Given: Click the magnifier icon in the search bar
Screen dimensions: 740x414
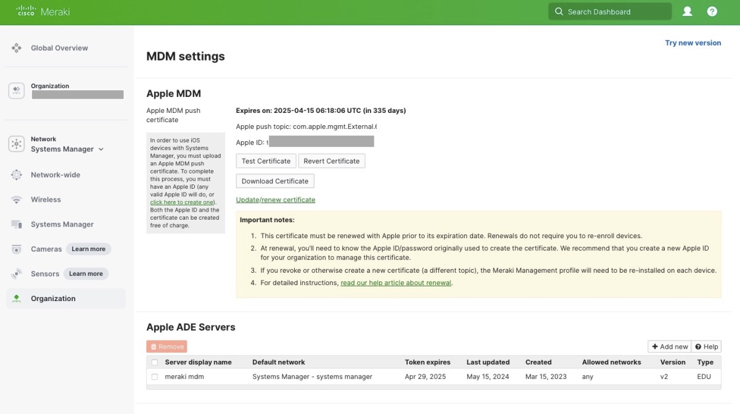Looking at the screenshot, I should [559, 11].
